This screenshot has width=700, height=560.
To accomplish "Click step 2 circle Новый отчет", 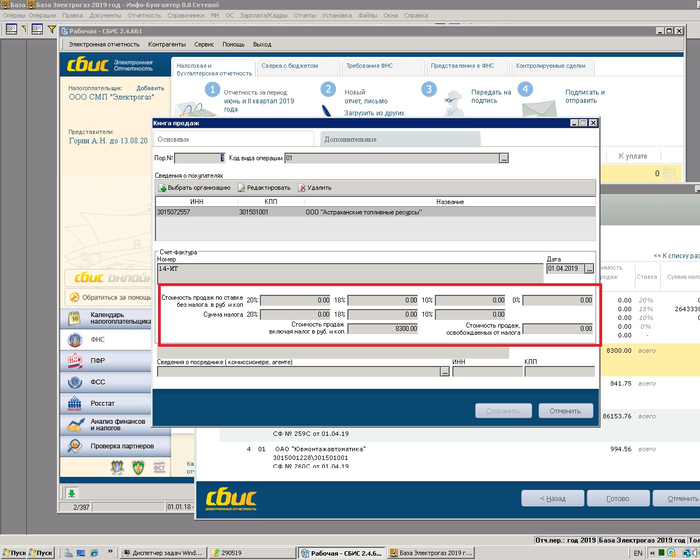I will pos(328,89).
